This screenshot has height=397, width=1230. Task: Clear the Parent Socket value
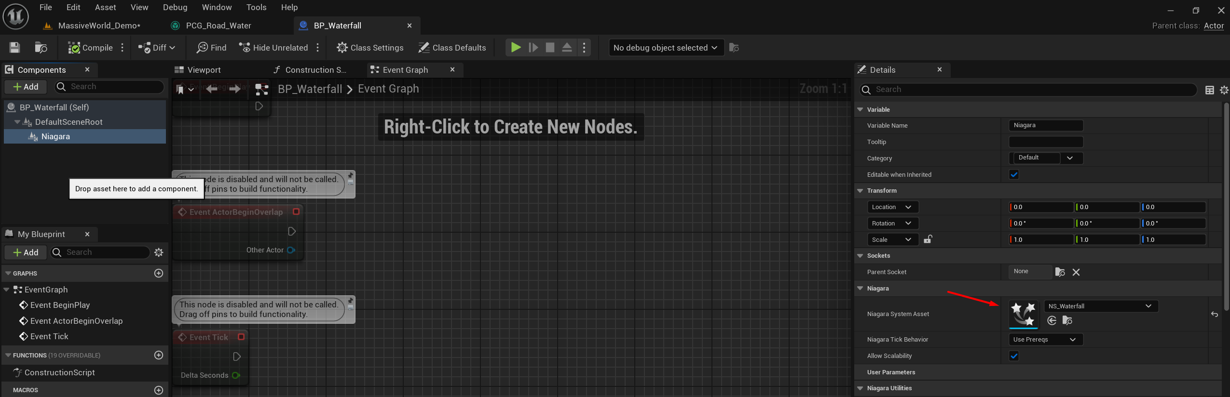pyautogui.click(x=1076, y=272)
